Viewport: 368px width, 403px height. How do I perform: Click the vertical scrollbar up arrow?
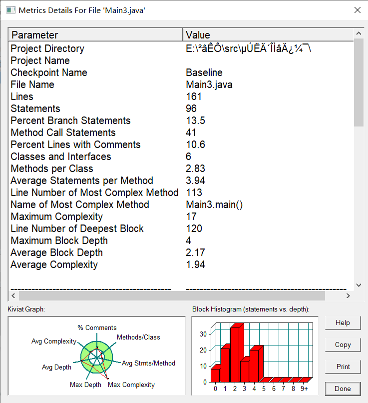coord(359,33)
